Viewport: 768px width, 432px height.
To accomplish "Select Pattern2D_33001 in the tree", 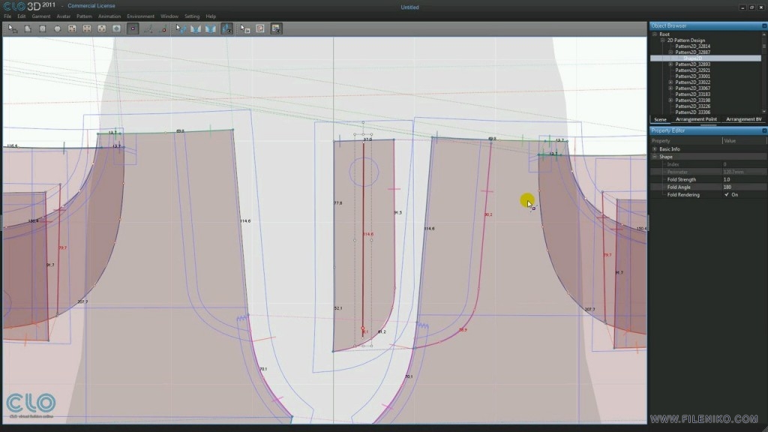I will pyautogui.click(x=692, y=76).
